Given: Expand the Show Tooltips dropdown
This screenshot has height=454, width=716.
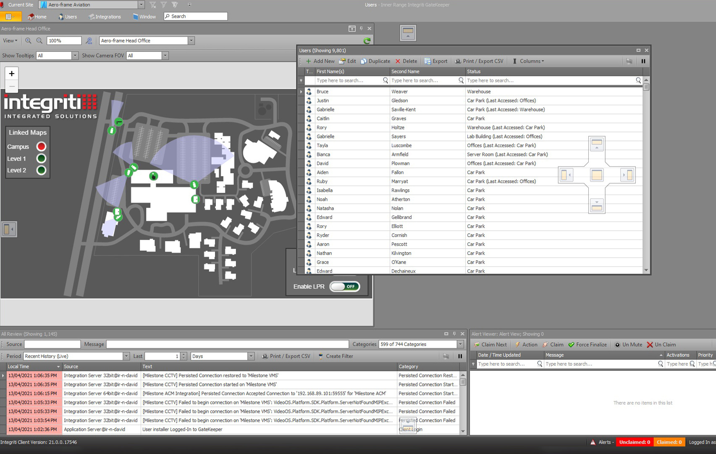Looking at the screenshot, I should click(x=75, y=55).
